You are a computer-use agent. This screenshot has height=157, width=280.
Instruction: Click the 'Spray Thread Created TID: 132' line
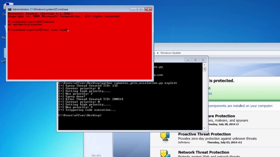coord(88,85)
